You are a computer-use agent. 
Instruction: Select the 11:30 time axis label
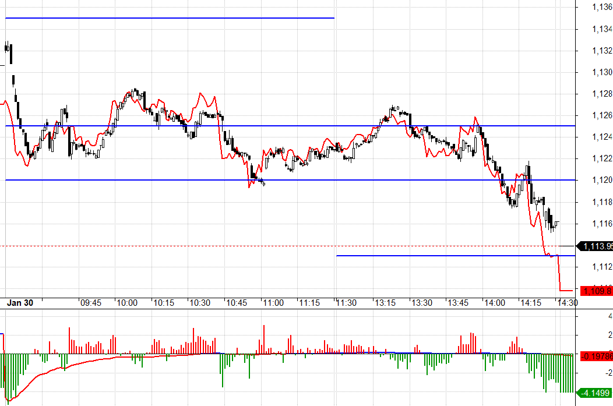(x=347, y=303)
